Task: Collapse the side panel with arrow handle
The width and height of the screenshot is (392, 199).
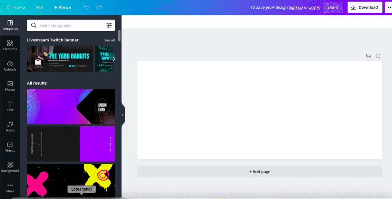Action: (123, 115)
